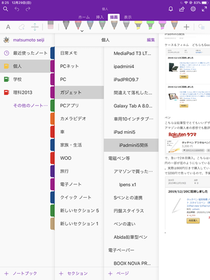The width and height of the screenshot is (210, 280).
Task: Select the 理科2013 notebook
Action: (25, 92)
